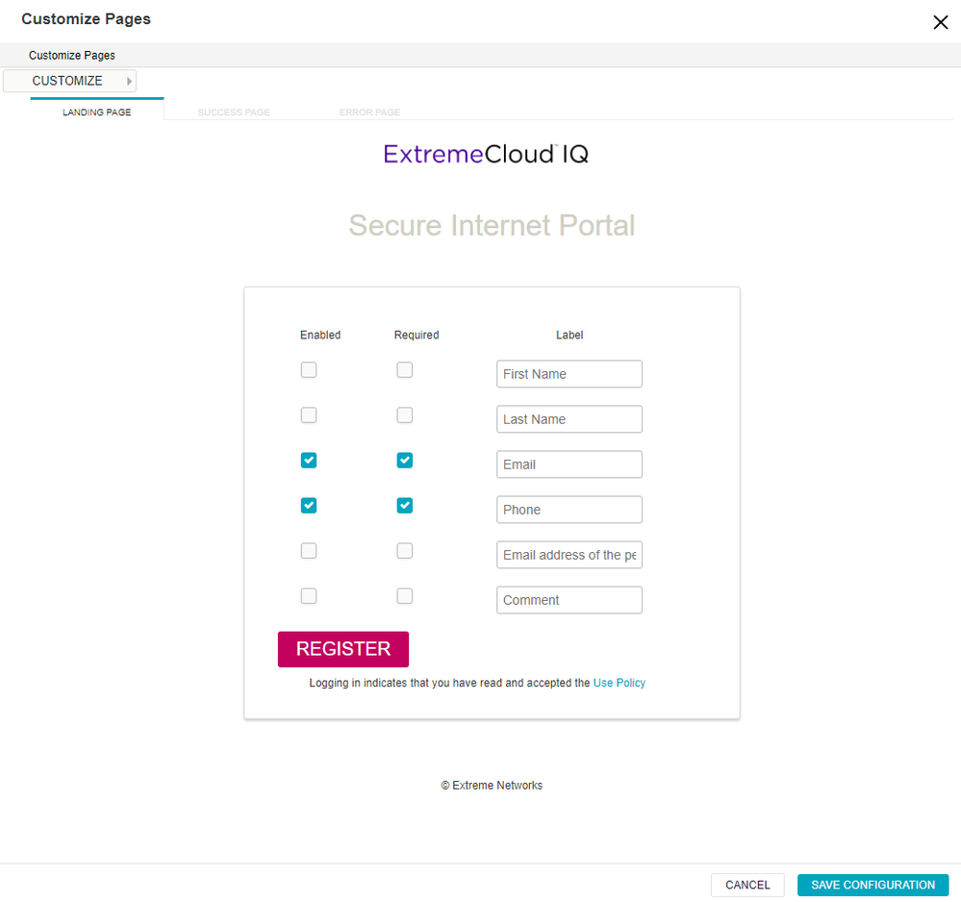Save the configuration

[x=872, y=885]
